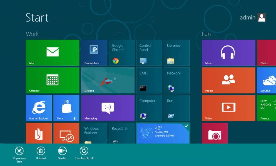Open the Recycle Bin tile
Image resolution: width=276 pixels, height=166 pixels.
(122, 133)
